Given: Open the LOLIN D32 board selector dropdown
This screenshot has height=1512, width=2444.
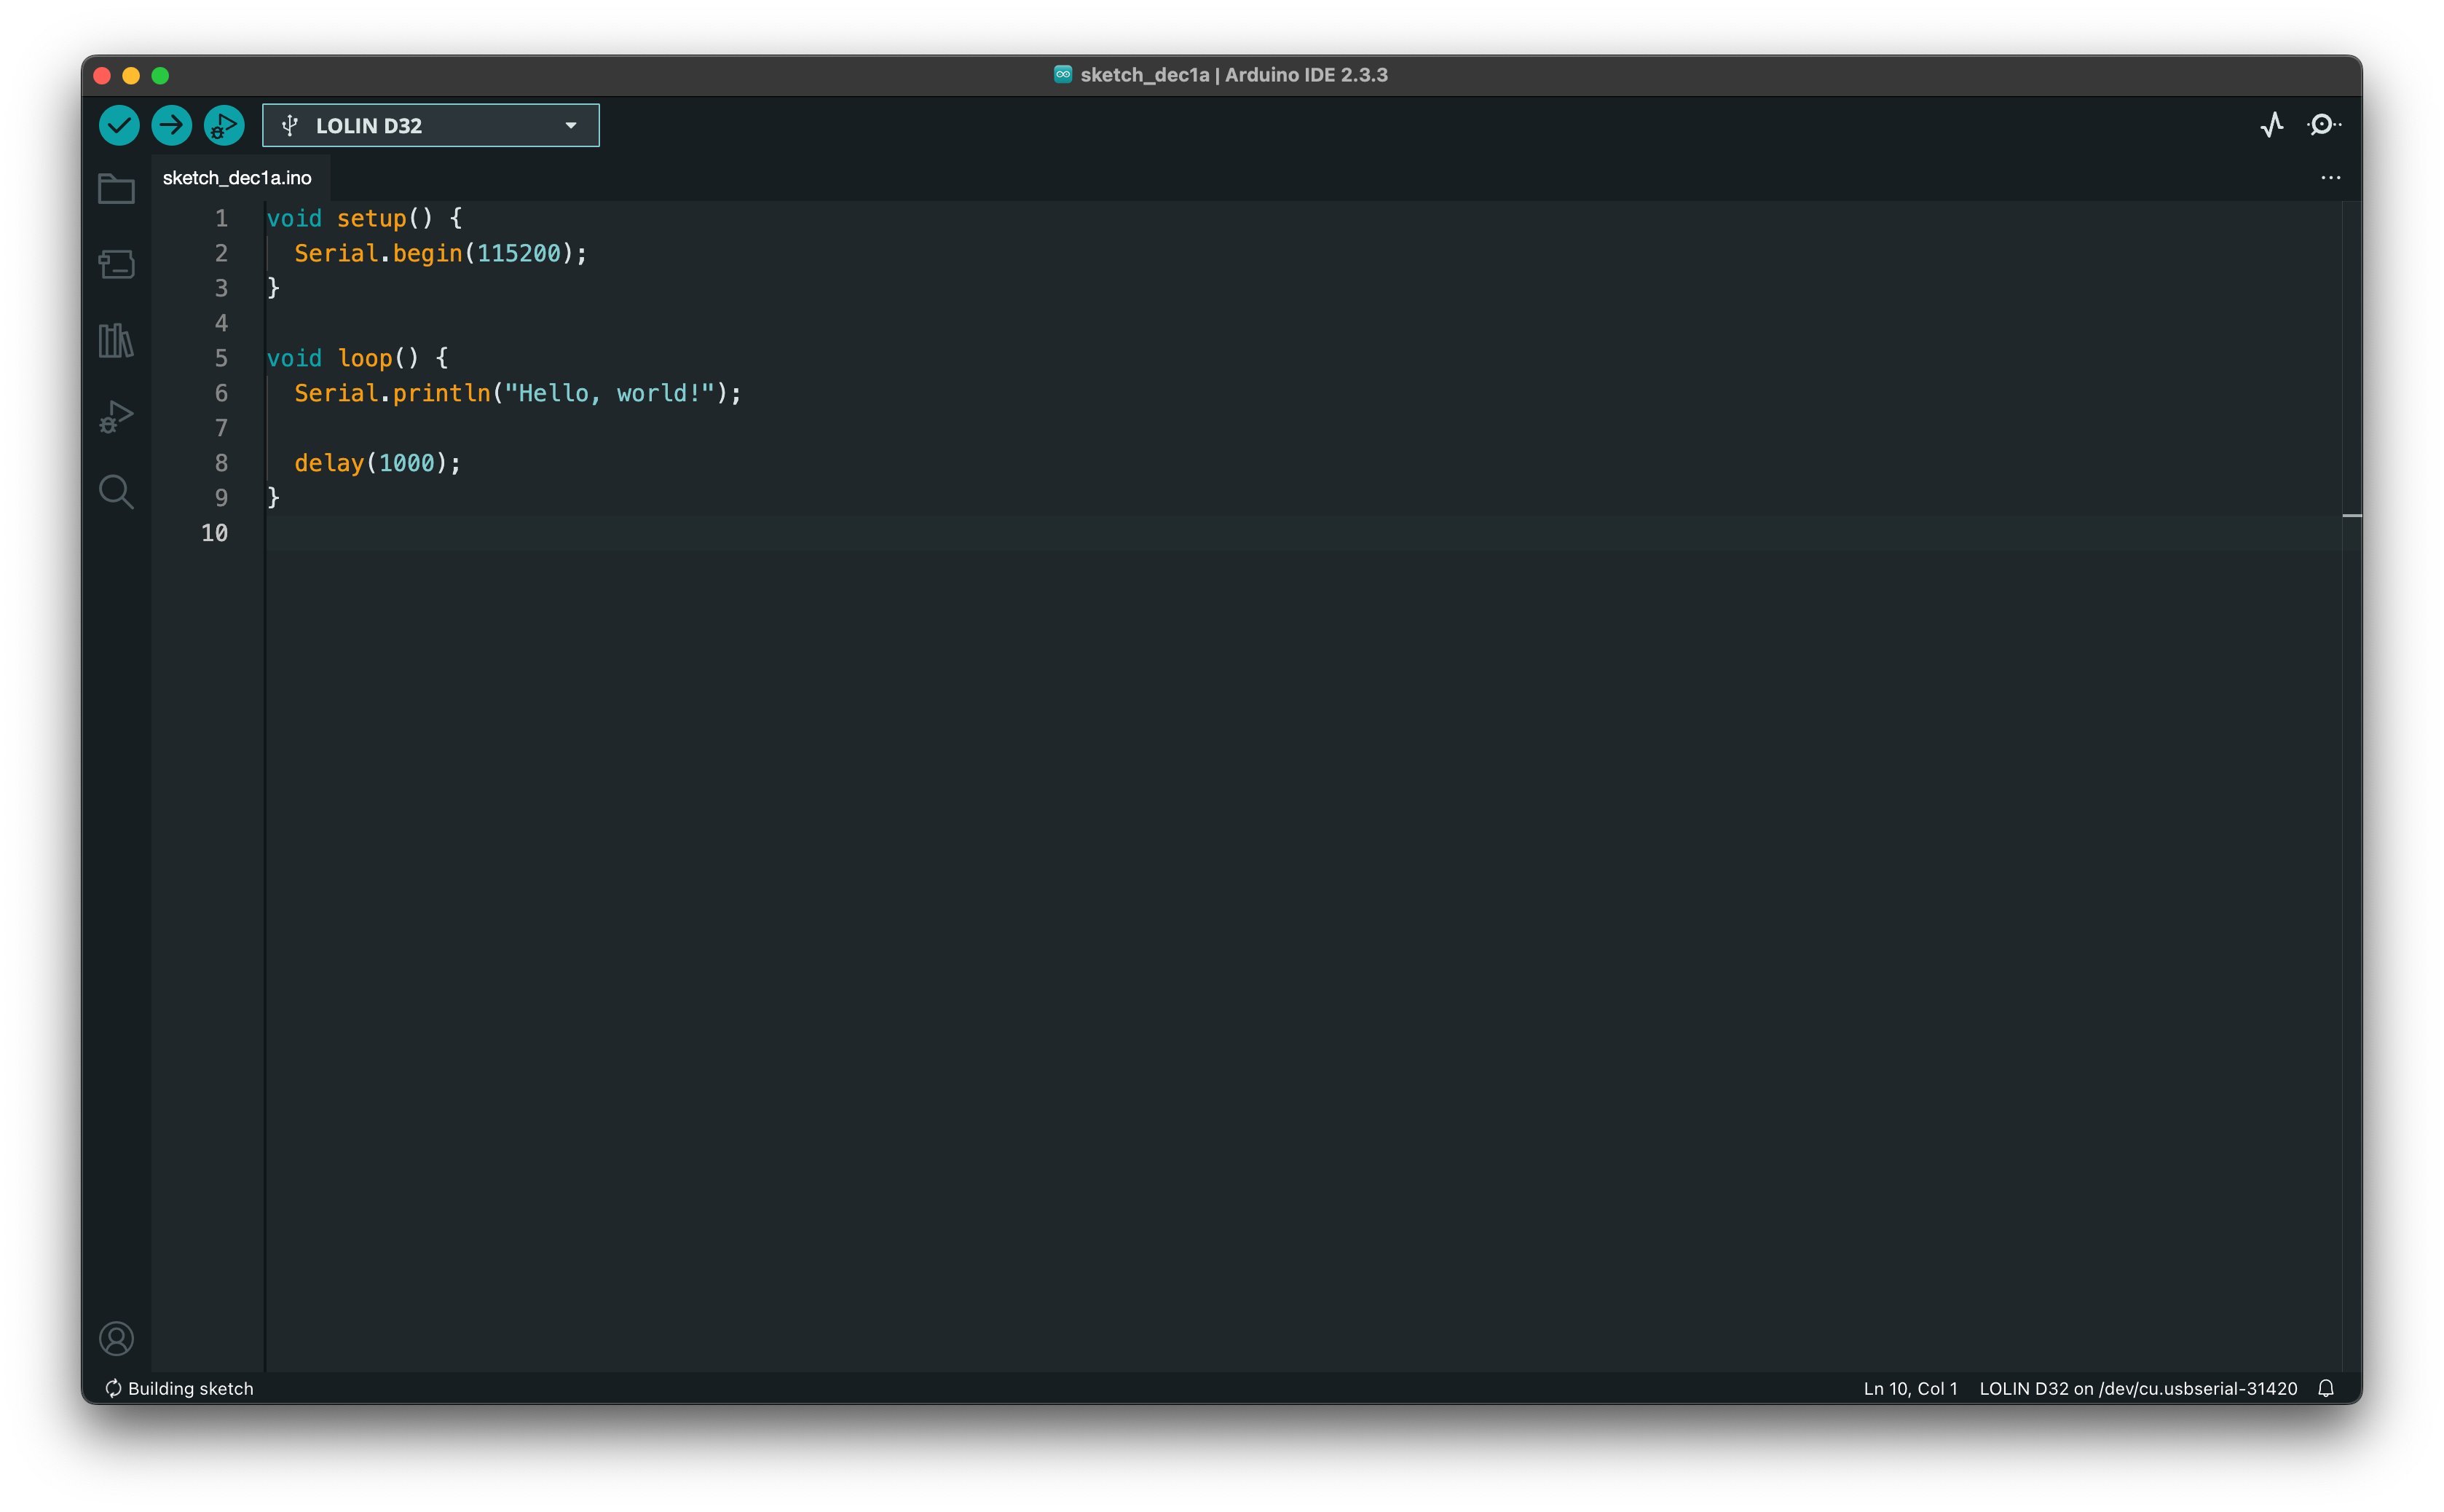Looking at the screenshot, I should [x=431, y=125].
